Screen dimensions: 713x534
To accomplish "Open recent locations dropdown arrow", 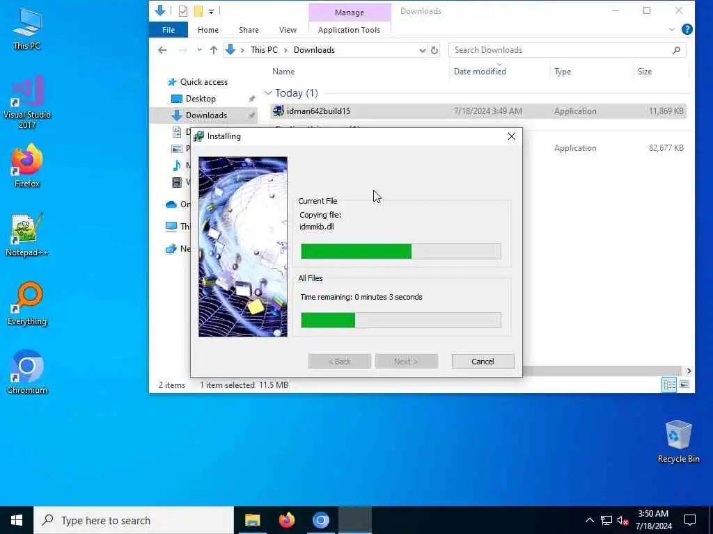I will [199, 50].
